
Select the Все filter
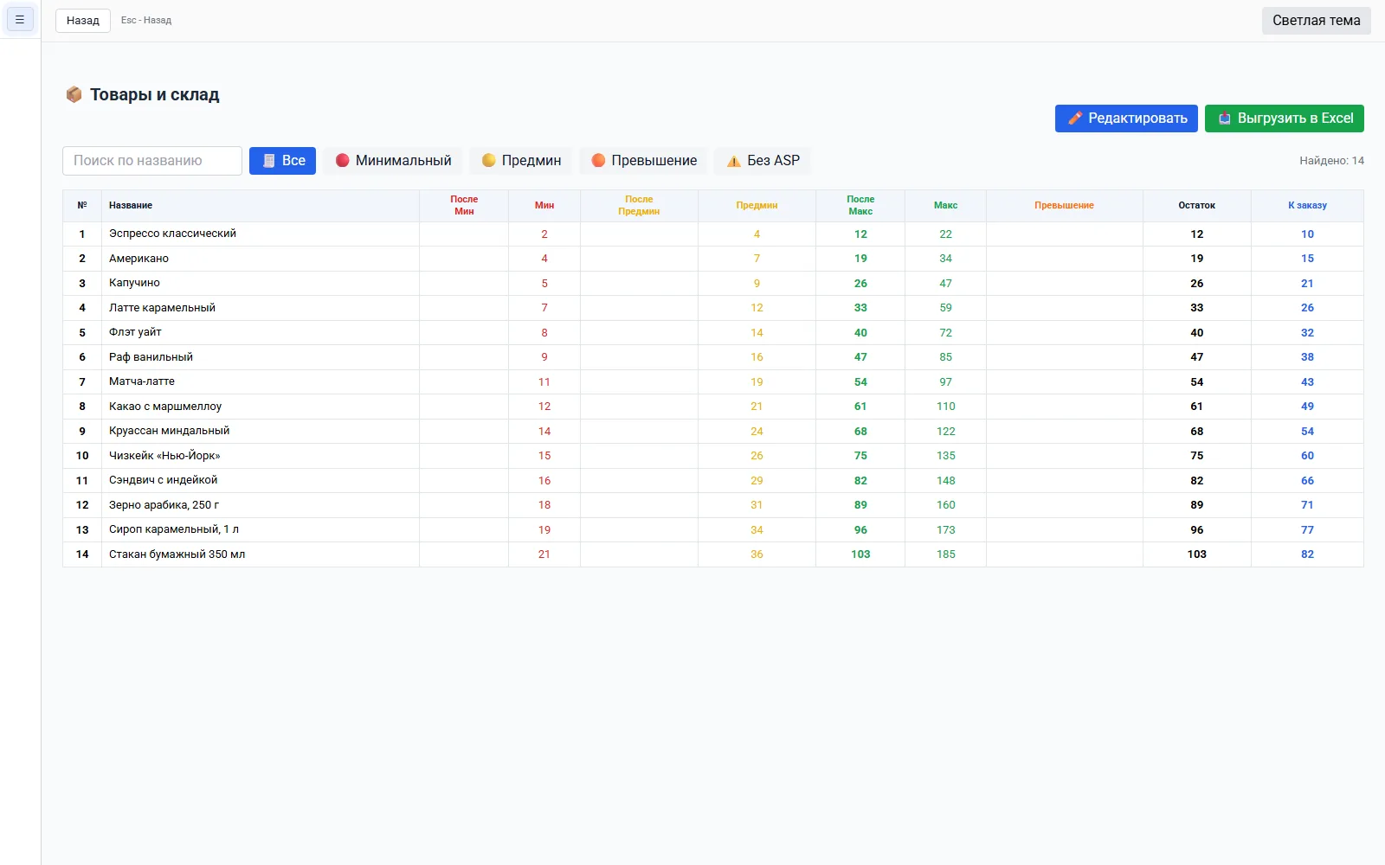[282, 161]
